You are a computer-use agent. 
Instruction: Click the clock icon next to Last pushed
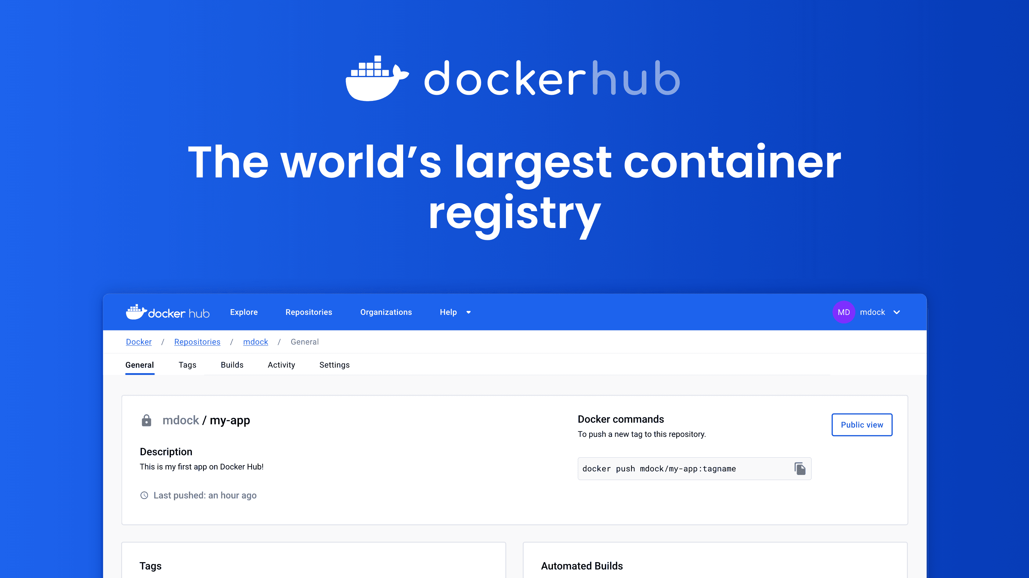pos(143,495)
